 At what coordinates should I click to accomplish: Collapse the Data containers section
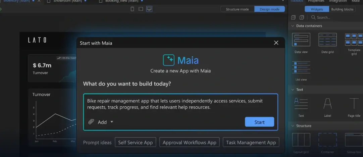pos(292,26)
